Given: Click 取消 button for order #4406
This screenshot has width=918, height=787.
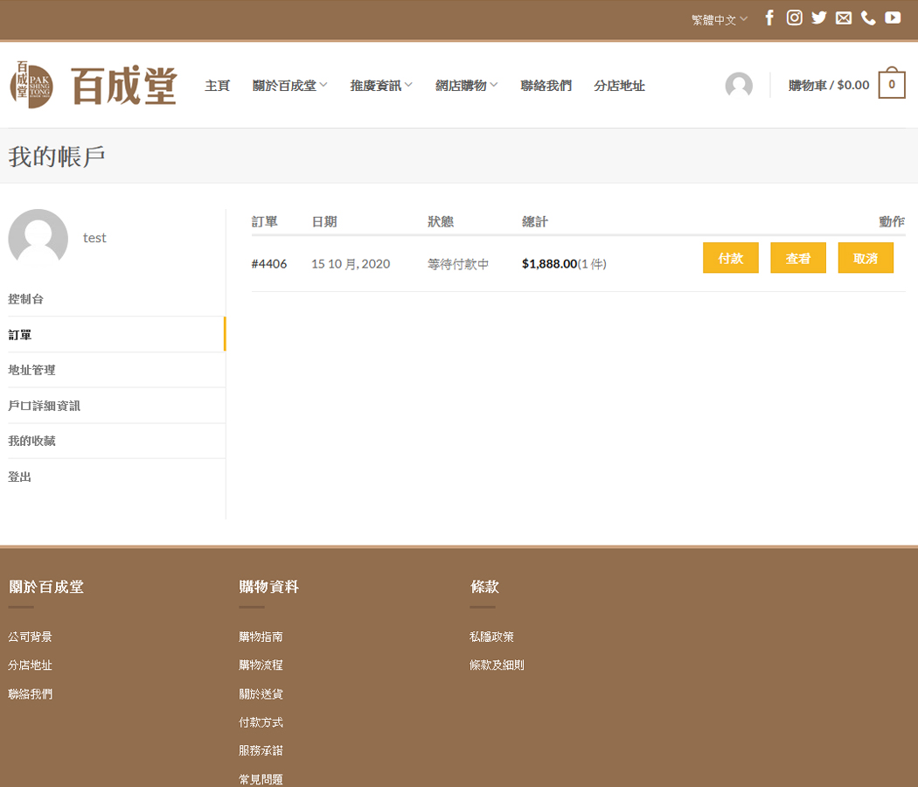Looking at the screenshot, I should point(866,258).
